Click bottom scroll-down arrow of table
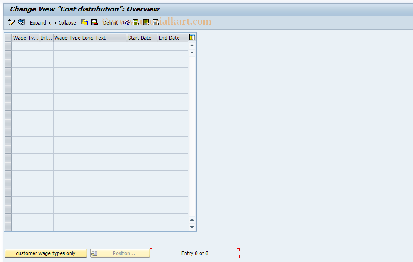 [x=192, y=227]
